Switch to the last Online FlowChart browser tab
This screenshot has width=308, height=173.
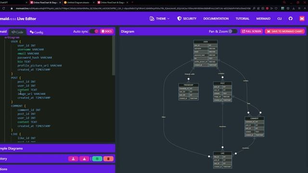pos(112,2)
